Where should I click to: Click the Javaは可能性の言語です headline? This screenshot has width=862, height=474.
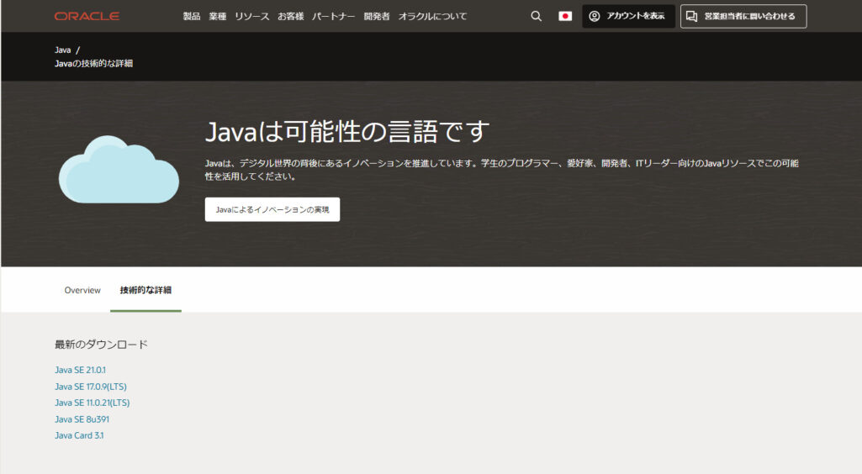pos(346,132)
